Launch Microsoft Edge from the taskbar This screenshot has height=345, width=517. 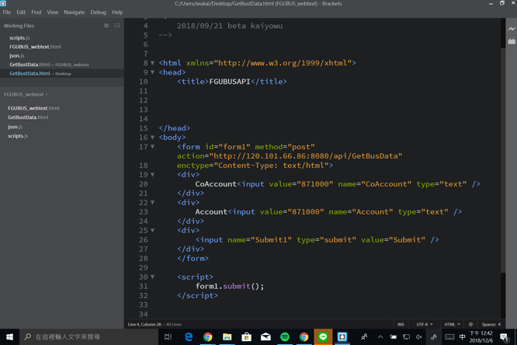click(x=189, y=336)
